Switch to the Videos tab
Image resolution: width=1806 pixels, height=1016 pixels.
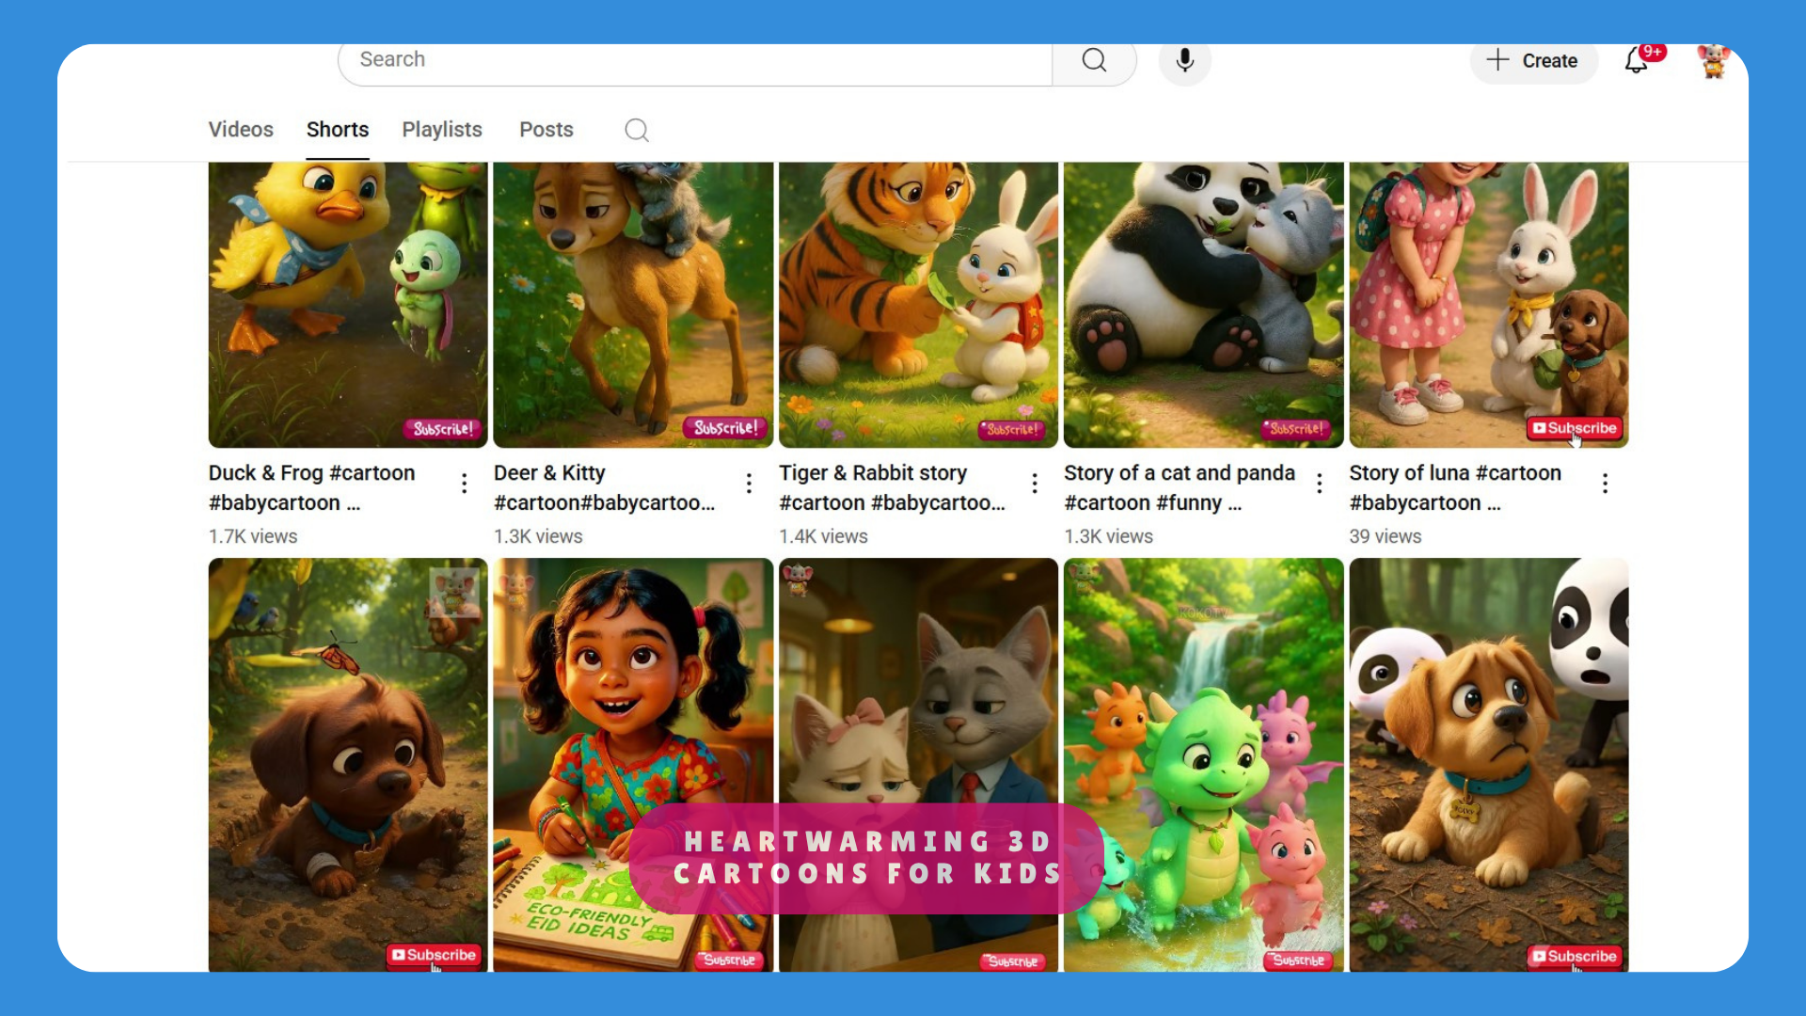(241, 130)
